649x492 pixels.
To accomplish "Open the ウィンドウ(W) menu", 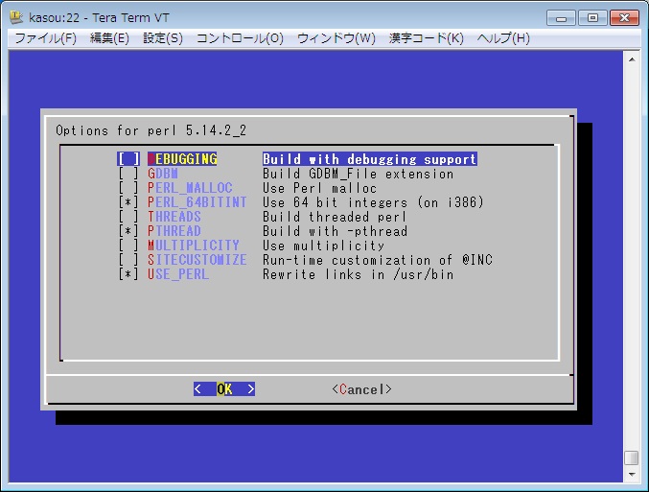I will (x=336, y=38).
